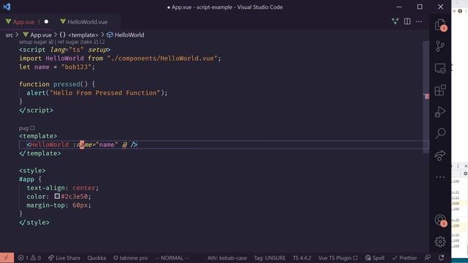Viewport: 468px width, 263px height.
Task: Open tabnine pro status item
Action: [130, 258]
